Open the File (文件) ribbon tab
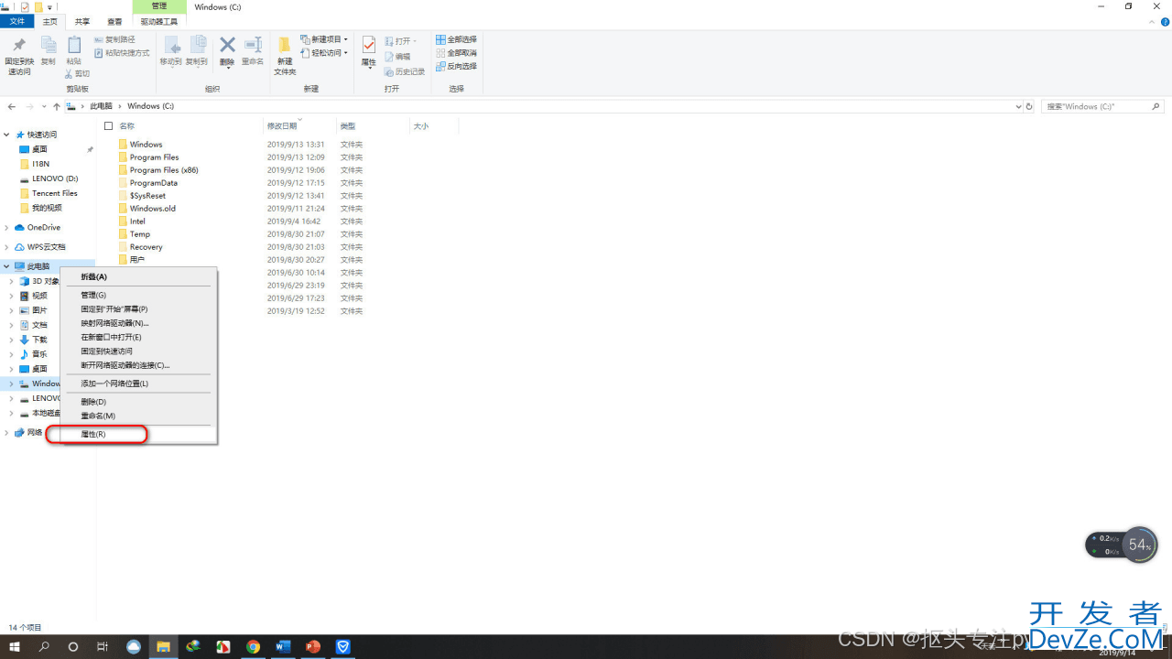 click(17, 21)
